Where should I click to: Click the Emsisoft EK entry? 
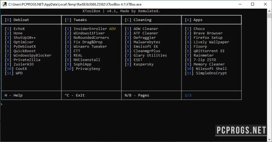click(141, 47)
